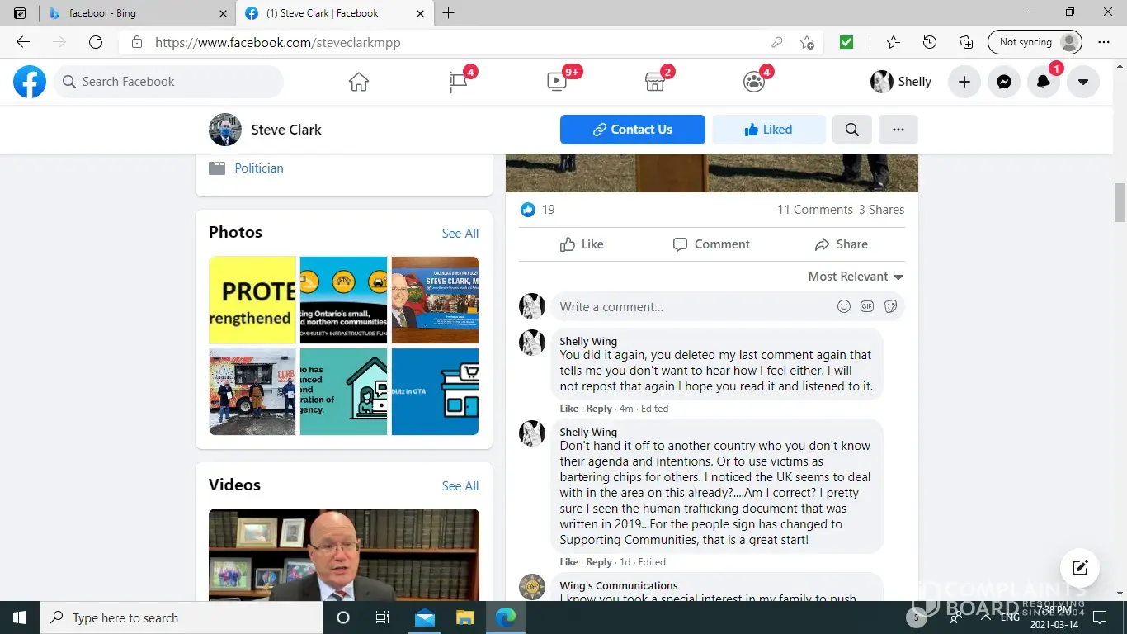
Task: Close the Steve Clark Facebook tab
Action: pos(420,13)
